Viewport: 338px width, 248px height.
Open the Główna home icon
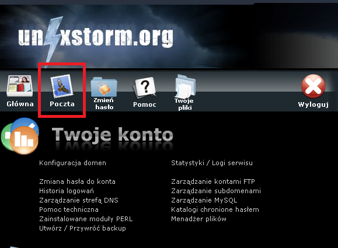(20, 86)
